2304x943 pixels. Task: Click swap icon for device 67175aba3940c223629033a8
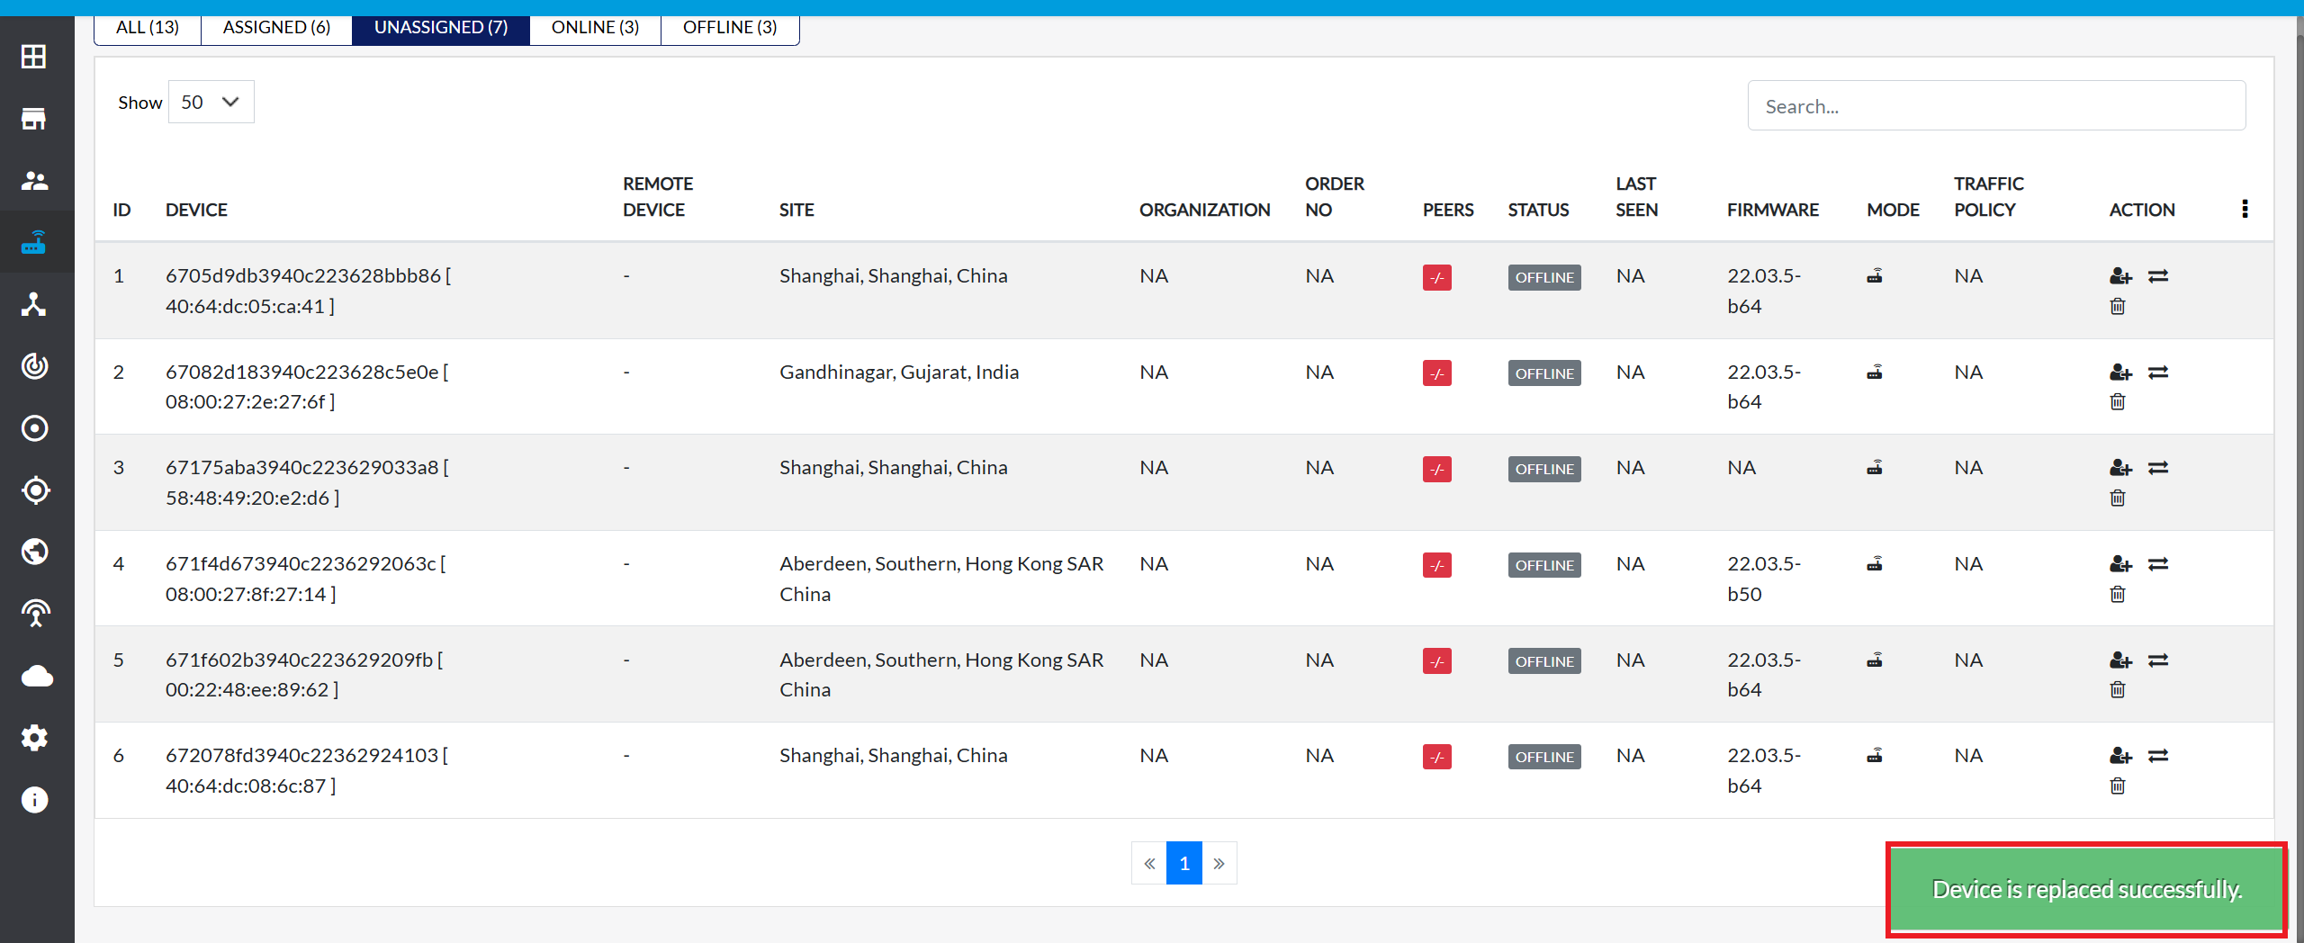[x=2158, y=468]
